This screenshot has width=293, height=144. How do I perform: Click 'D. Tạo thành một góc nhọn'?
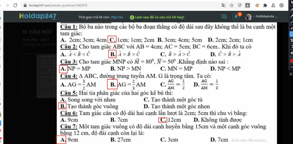pos(177,107)
